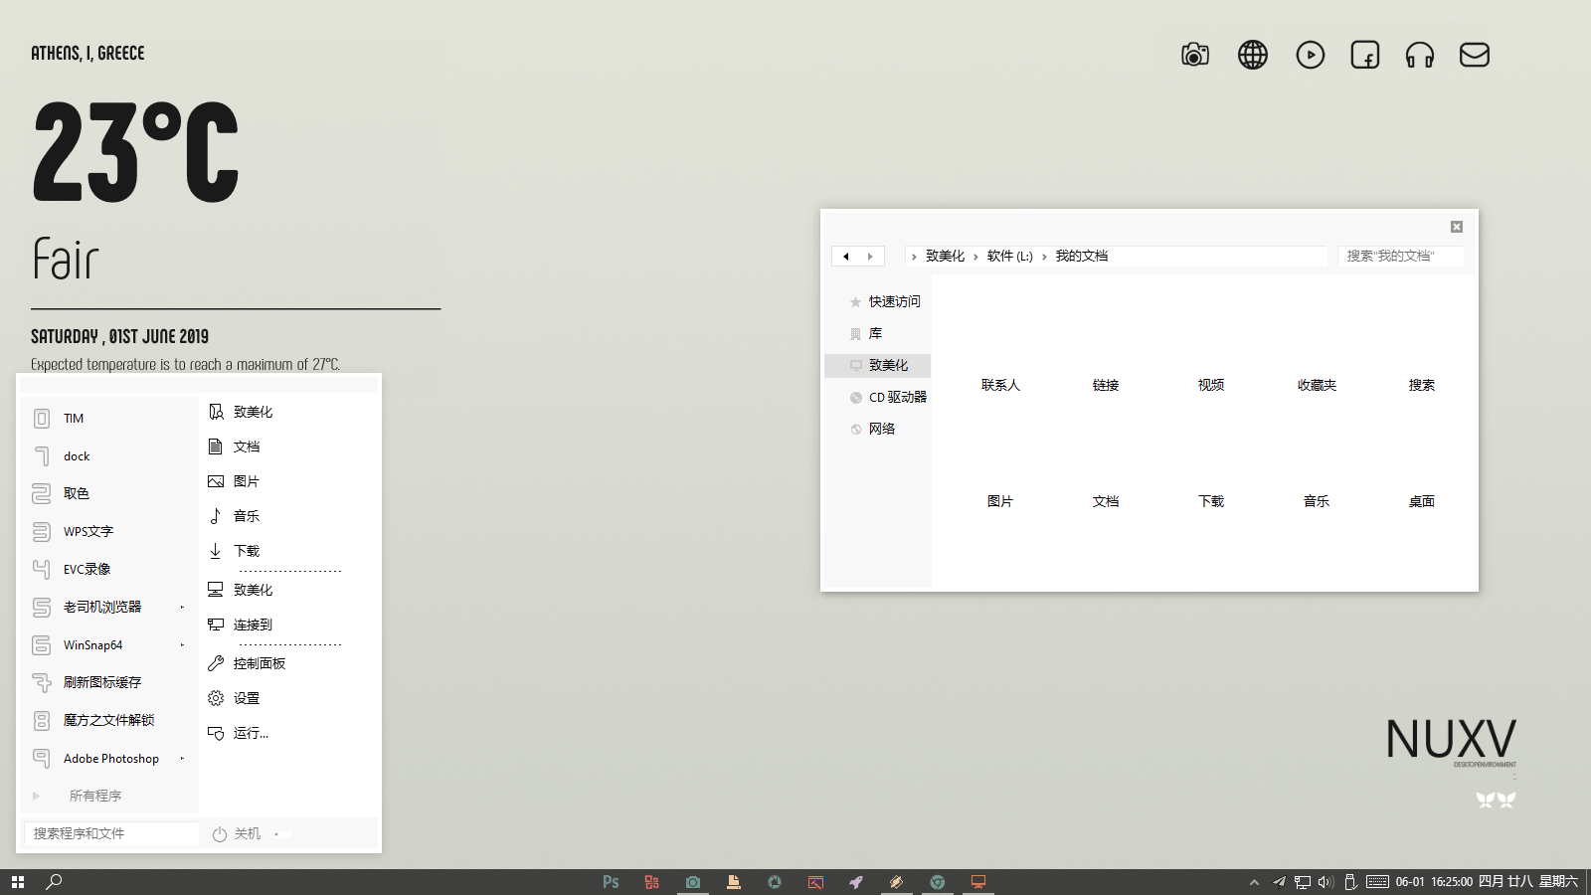Click the keyboard input method tray icon
The height and width of the screenshot is (895, 1591).
pos(1377,882)
